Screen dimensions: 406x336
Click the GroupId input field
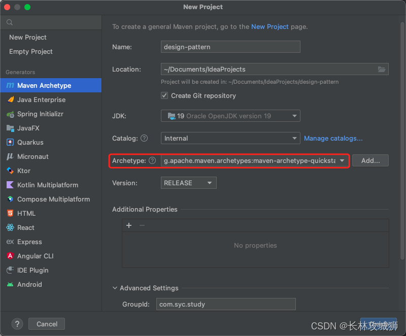pyautogui.click(x=226, y=304)
